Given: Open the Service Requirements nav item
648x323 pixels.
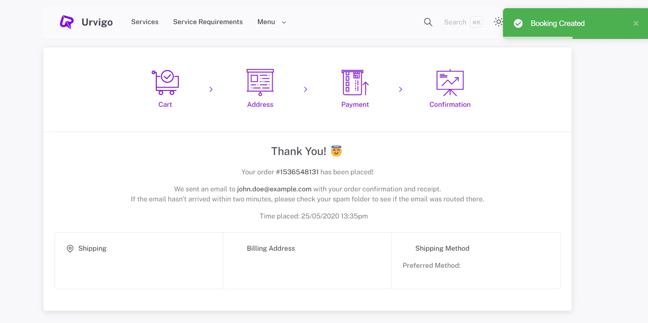Looking at the screenshot, I should pos(208,22).
